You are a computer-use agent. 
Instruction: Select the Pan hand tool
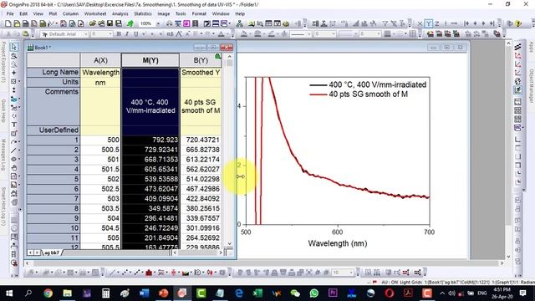[x=14, y=167]
